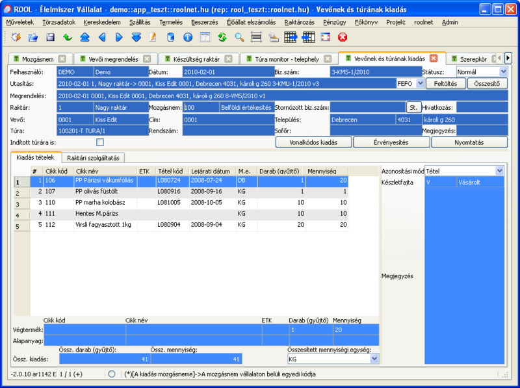Switch to Raktári szolgáltatás tab

coord(94,157)
